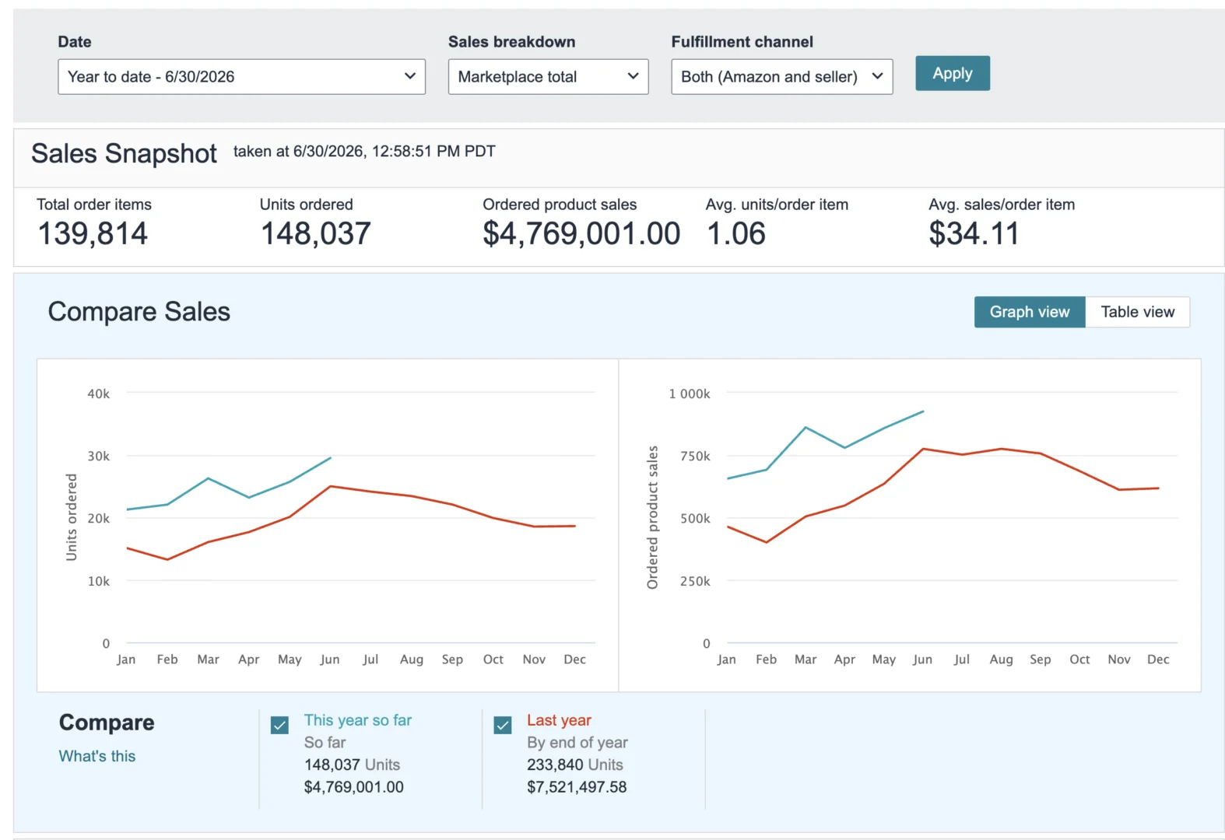The height and width of the screenshot is (840, 1225).
Task: Click the 148,037 units ordered value
Action: (316, 233)
